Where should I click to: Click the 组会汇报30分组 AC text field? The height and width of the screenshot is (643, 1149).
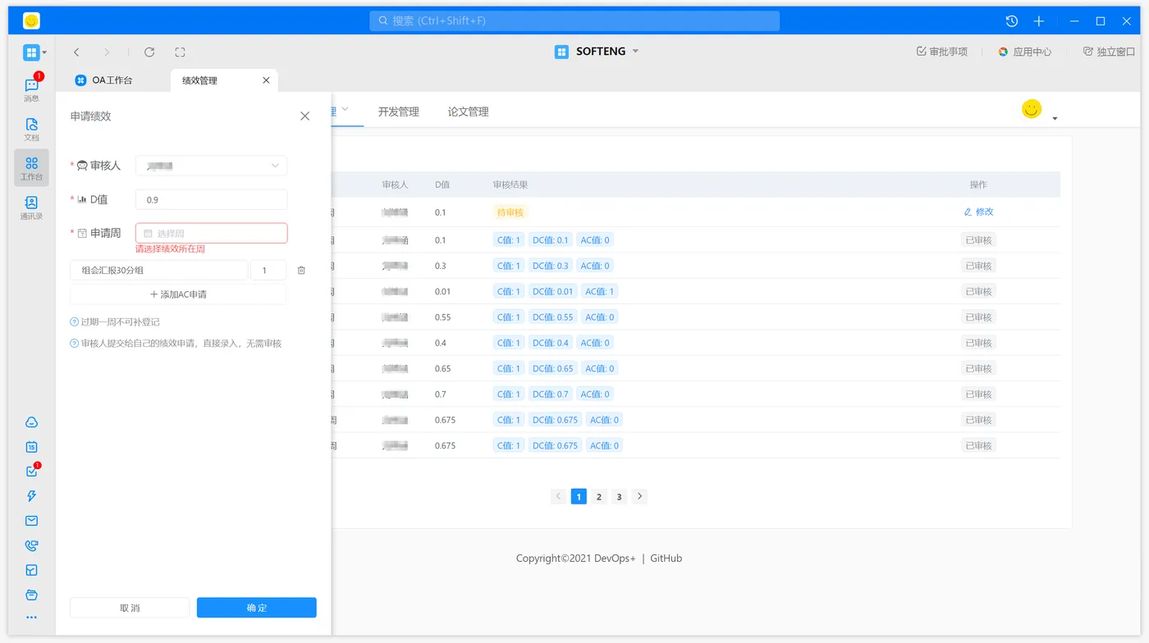(x=158, y=270)
